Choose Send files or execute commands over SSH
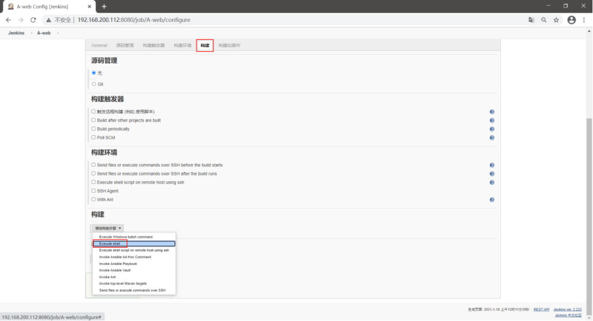The image size is (593, 321). pos(134,291)
